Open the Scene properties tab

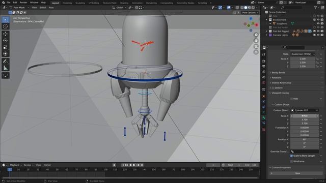(x=264, y=77)
